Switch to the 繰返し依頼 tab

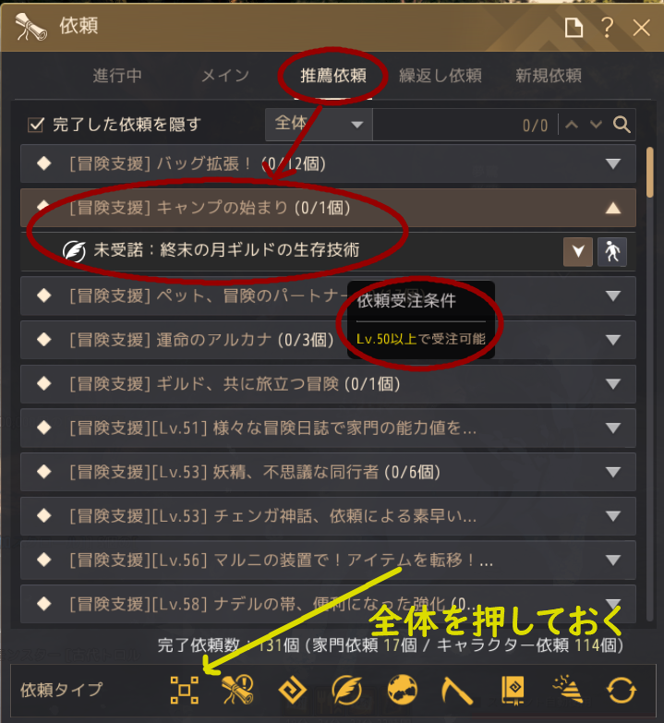click(441, 75)
